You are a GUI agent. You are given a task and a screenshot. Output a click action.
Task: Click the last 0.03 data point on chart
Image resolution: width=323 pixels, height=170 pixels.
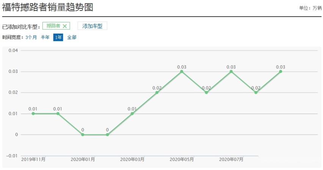(281, 71)
